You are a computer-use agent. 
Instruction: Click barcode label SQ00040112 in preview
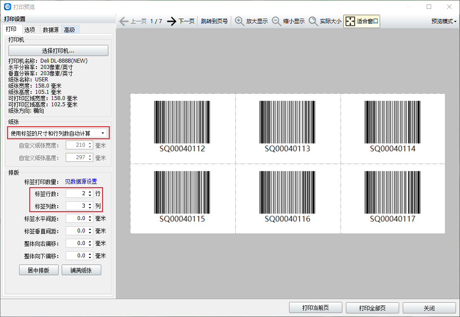pos(182,127)
